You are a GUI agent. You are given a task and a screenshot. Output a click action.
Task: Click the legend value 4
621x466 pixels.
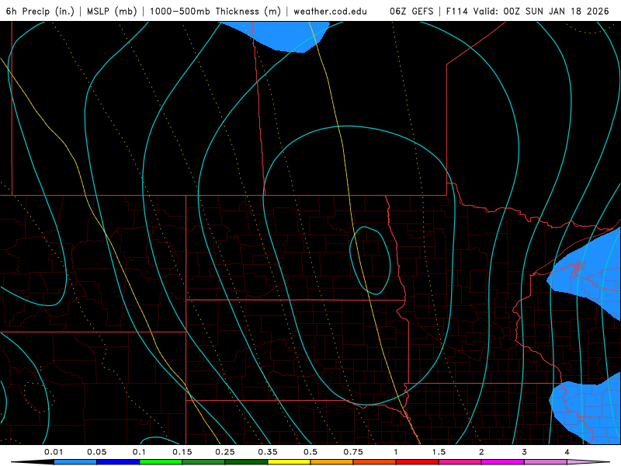[567, 452]
